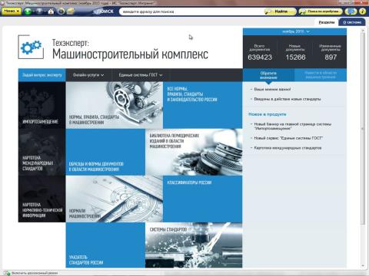This screenshot has width=369, height=276.
Task: Open Картотека международных стандартов tile
Action: click(x=42, y=152)
